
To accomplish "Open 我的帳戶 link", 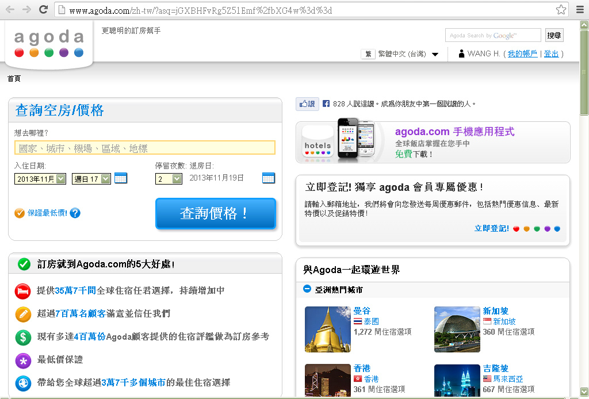I will pyautogui.click(x=522, y=53).
